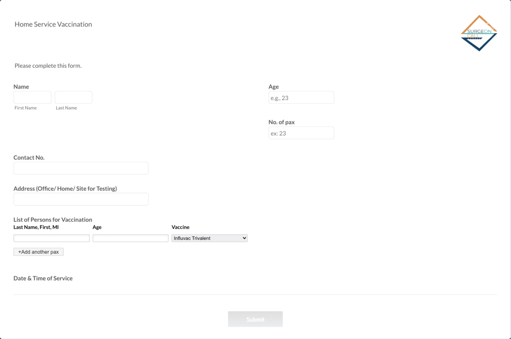Viewport: 511px width, 339px height.
Task: Click the Home Service Vaccination heading
Action: (53, 24)
